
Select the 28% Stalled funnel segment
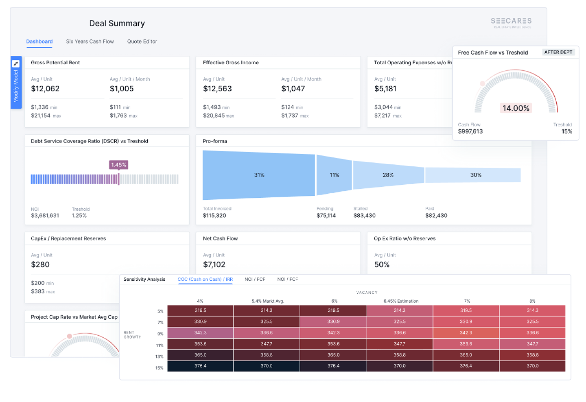pos(388,175)
